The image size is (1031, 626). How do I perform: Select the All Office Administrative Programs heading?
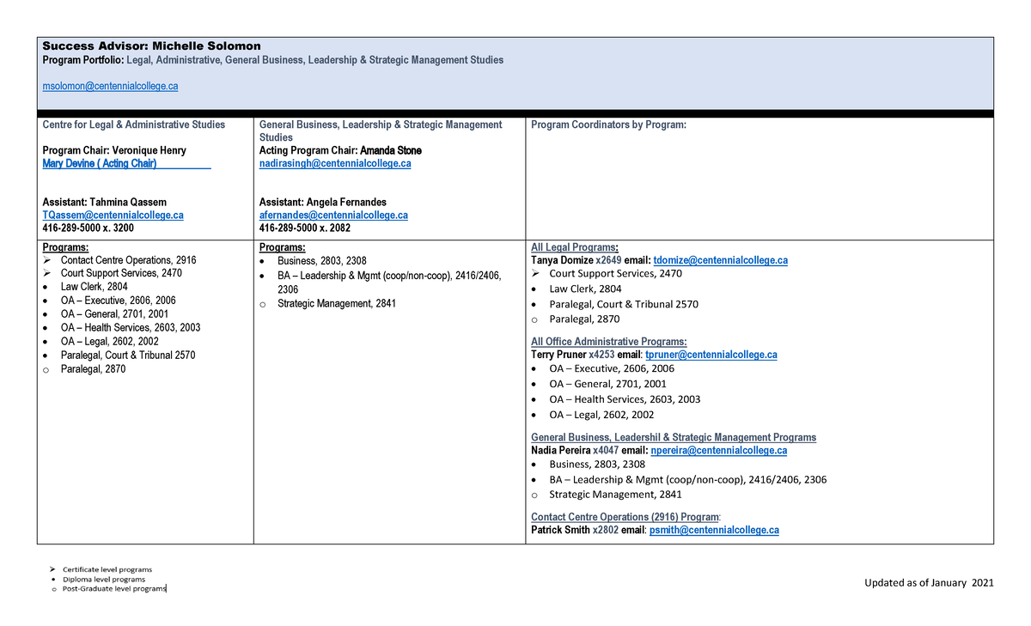pos(608,341)
